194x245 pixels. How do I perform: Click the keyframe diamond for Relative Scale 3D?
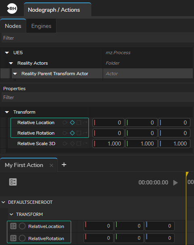(72, 144)
